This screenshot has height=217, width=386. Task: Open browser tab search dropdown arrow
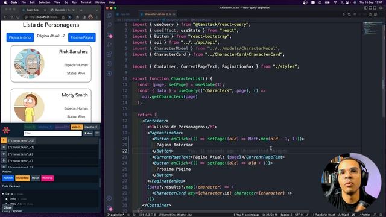click(96, 10)
